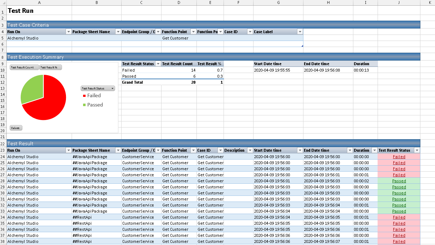
Task: Select row 10 header
Action: point(3,70)
